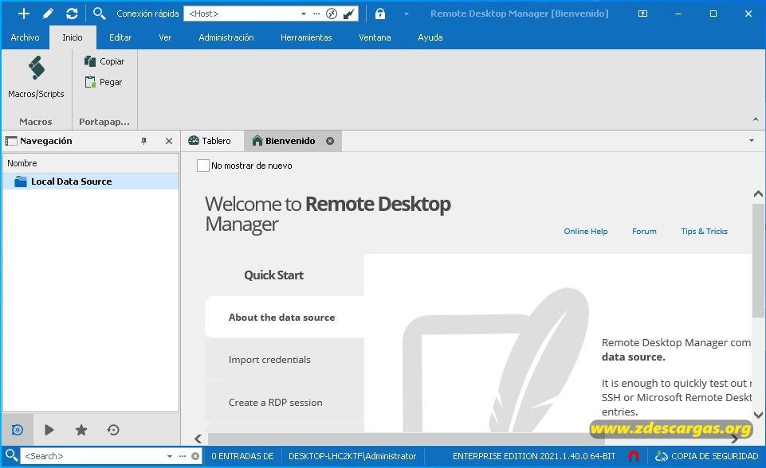
Task: Open the Archivo menu
Action: click(25, 37)
